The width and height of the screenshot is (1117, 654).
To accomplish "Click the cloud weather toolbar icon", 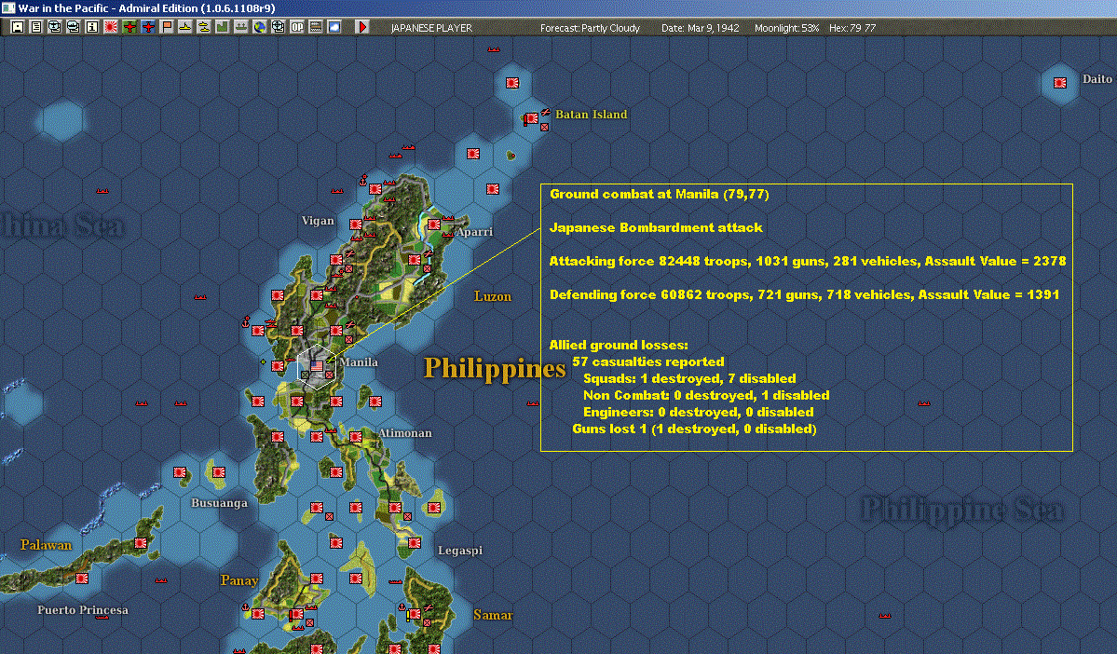I will pyautogui.click(x=334, y=27).
